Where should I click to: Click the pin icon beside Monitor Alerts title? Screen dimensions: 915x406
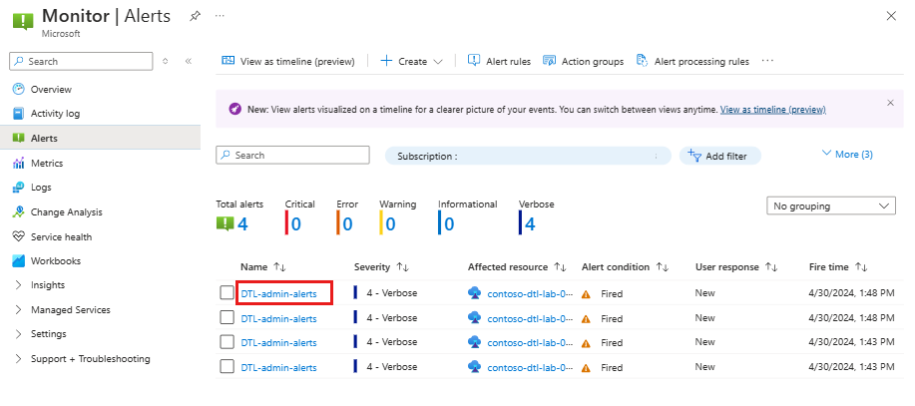[x=195, y=16]
